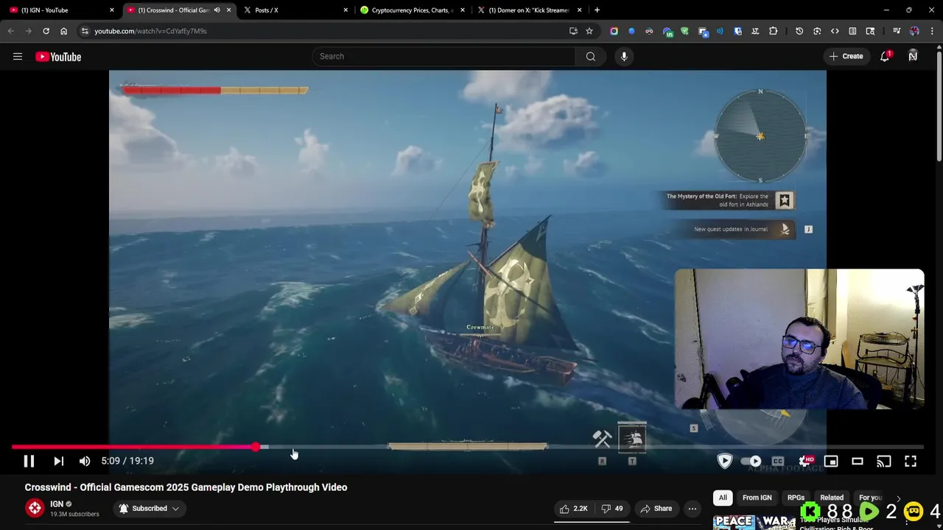Click the video title Crosswind Gameplay Demo

tap(186, 487)
